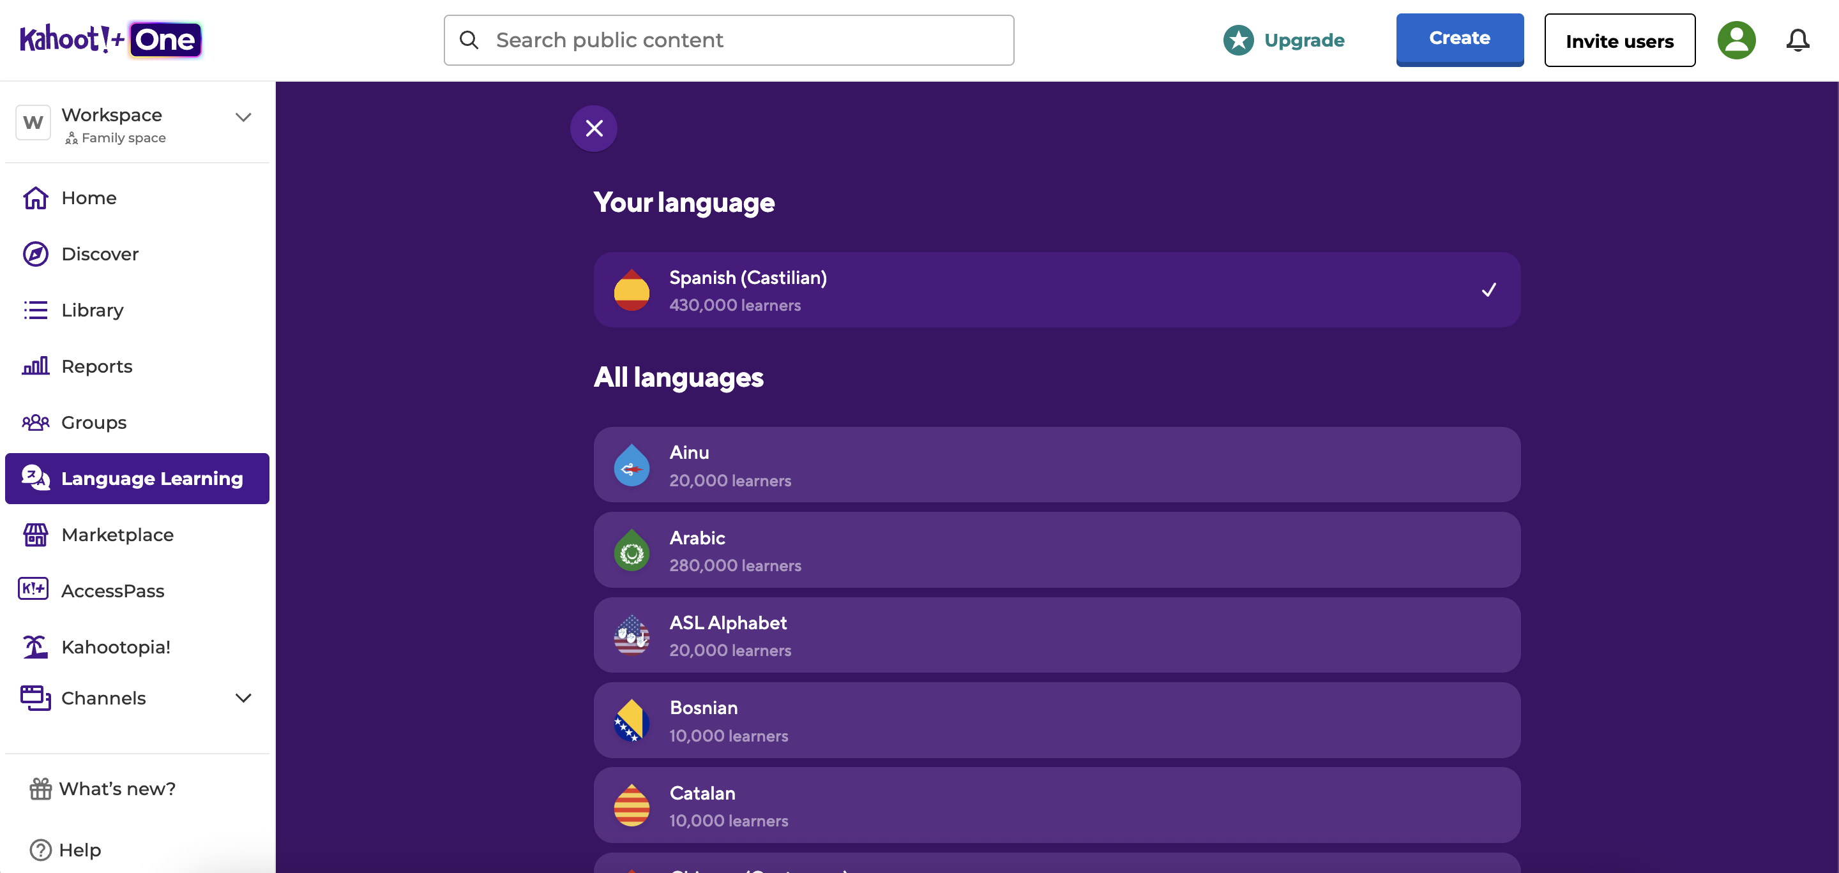Click the Catalan flag droplet icon

point(632,805)
